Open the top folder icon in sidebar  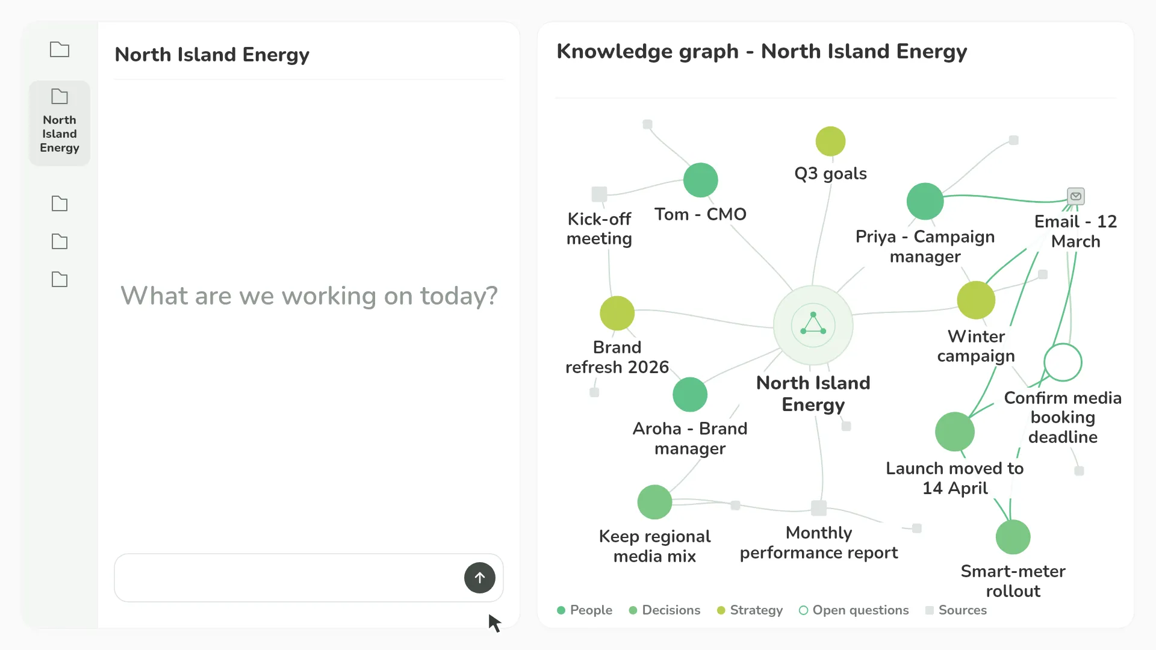click(x=60, y=49)
